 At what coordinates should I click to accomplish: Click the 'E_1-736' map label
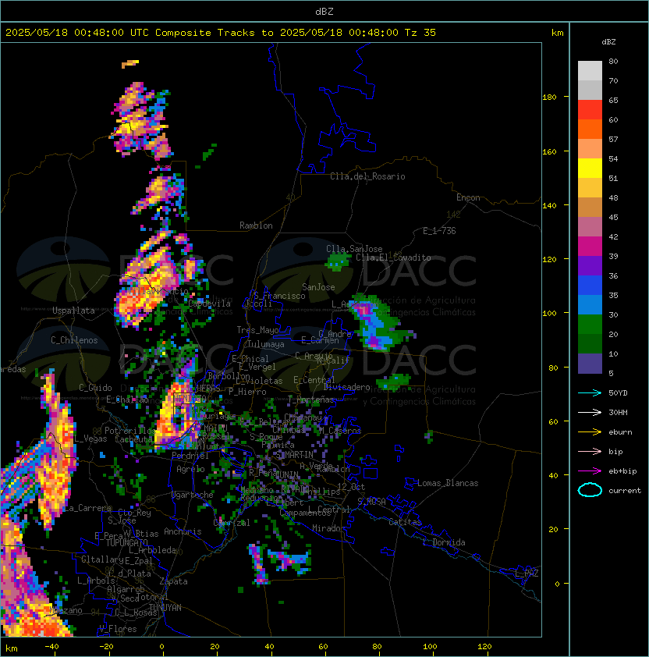[x=439, y=231]
